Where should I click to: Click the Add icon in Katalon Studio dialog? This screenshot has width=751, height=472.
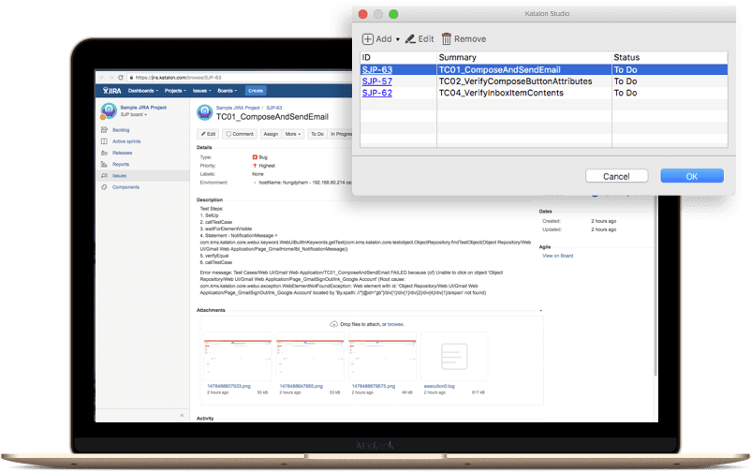pos(367,38)
